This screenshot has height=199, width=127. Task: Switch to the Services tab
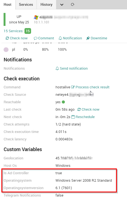pyautogui.click(x=26, y=5)
